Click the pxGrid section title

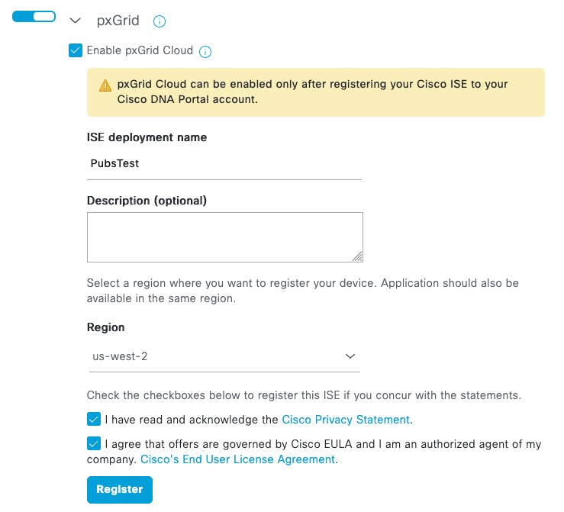point(118,21)
